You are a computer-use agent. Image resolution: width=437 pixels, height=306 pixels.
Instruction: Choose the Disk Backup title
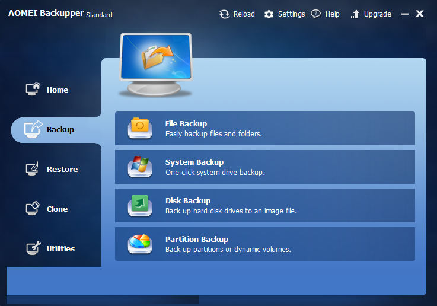click(188, 201)
